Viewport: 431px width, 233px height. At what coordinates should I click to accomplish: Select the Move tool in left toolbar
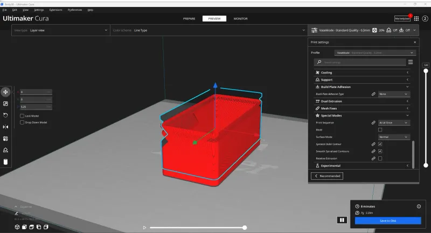click(x=5, y=92)
